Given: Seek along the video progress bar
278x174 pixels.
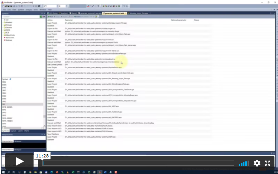Looking at the screenshot, I should point(138,163).
